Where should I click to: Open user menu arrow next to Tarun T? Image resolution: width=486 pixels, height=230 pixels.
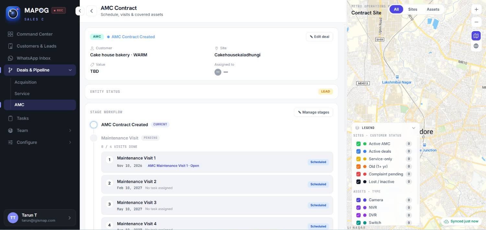70,218
